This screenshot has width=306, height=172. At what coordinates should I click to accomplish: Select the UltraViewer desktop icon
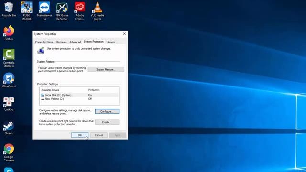9,80
